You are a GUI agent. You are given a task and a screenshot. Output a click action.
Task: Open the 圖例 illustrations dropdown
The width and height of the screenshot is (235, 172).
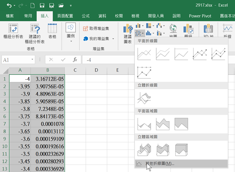71,33
